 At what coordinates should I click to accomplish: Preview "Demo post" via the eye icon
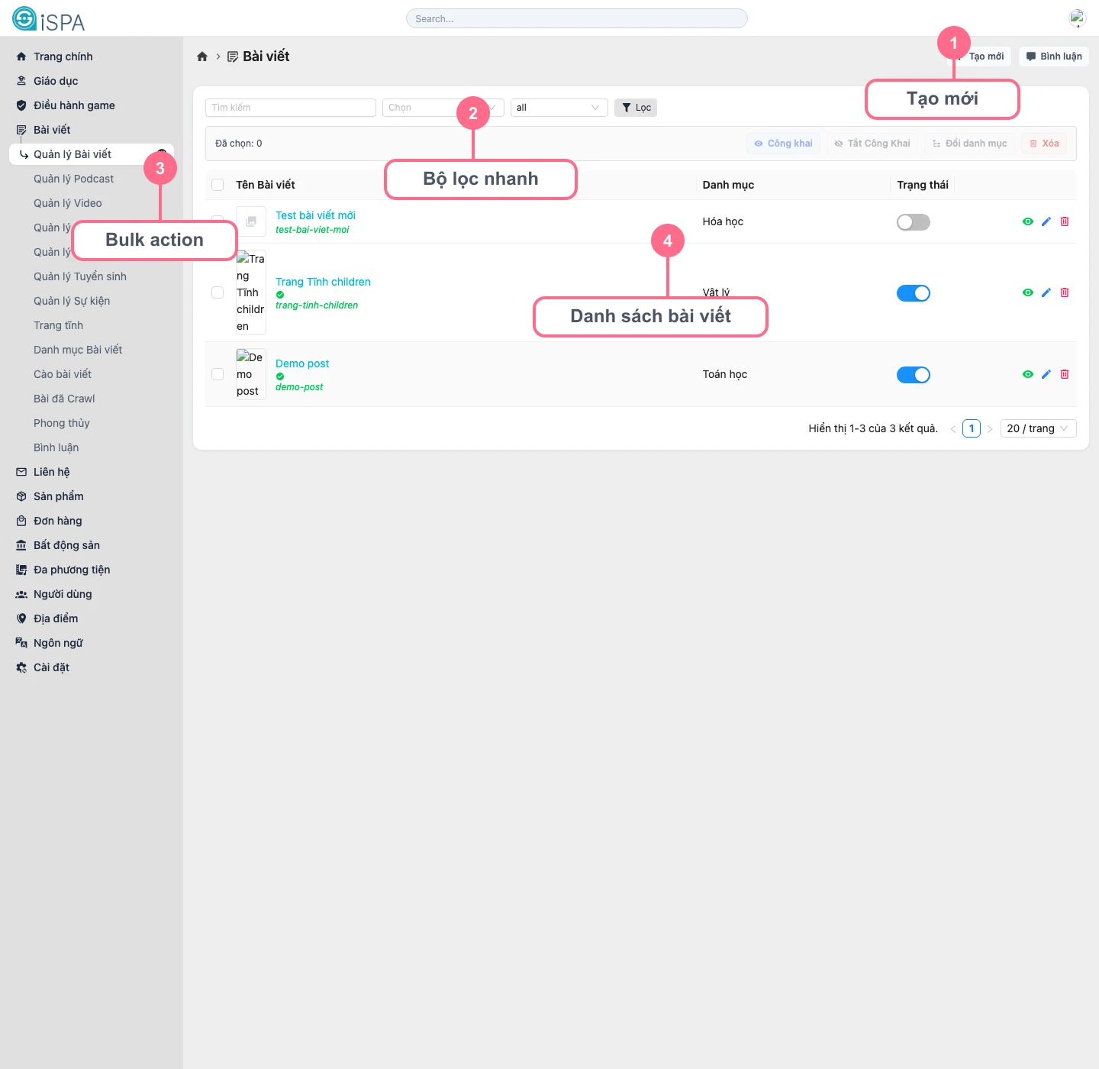point(1027,374)
